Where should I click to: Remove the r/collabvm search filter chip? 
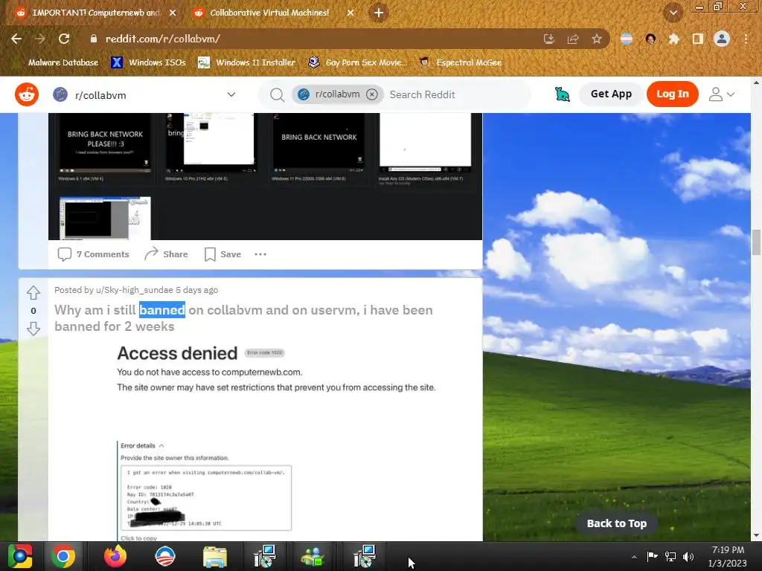pos(372,94)
